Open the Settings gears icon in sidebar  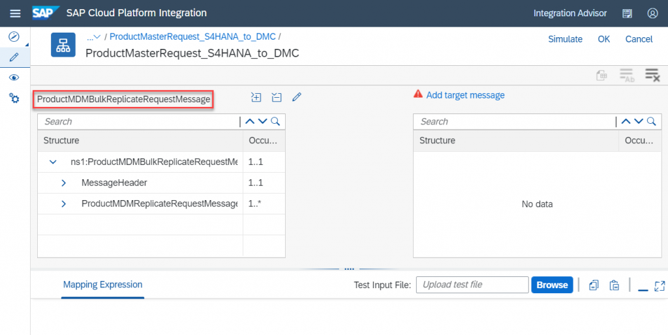coord(14,98)
